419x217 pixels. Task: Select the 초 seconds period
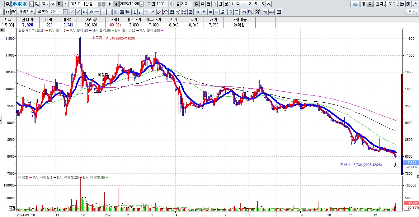(x=232, y=4)
